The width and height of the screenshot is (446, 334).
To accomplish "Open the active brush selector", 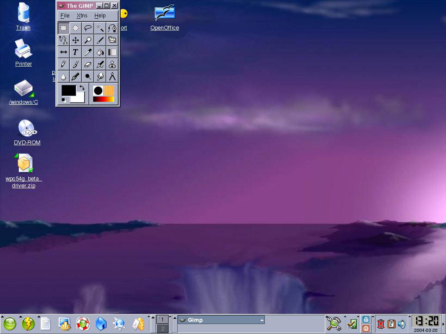I will 98,90.
